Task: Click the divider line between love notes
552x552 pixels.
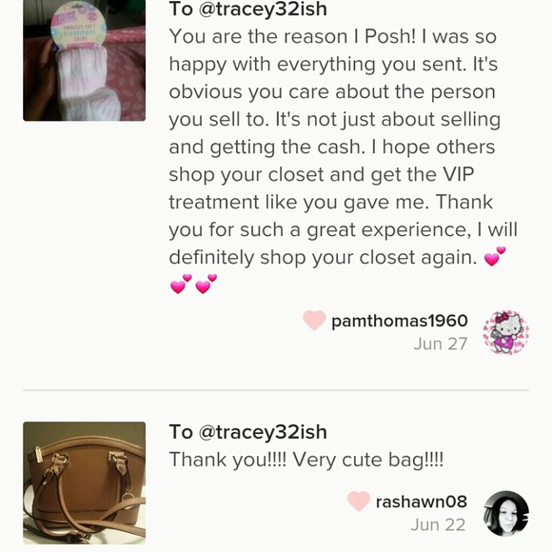Action: (276, 390)
